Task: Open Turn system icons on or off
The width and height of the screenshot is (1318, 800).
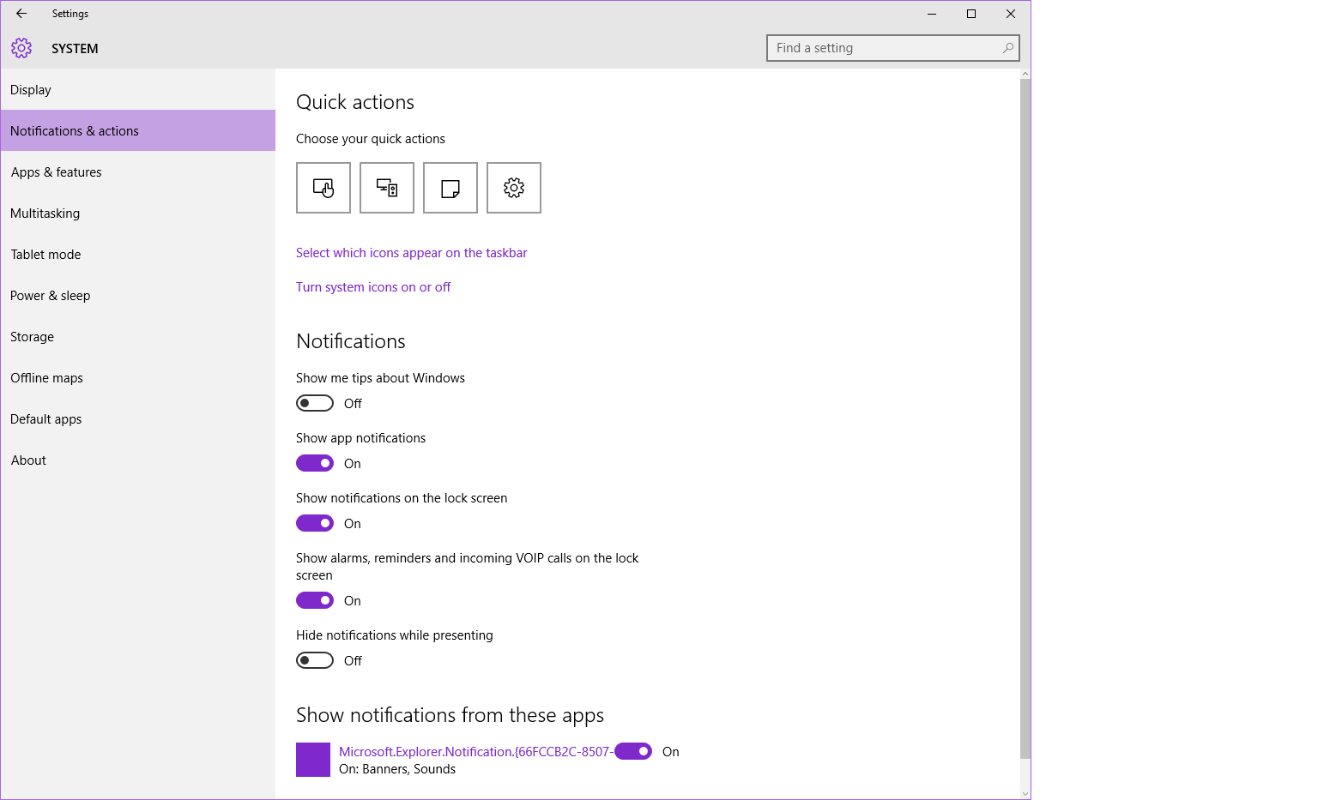Action: [373, 287]
